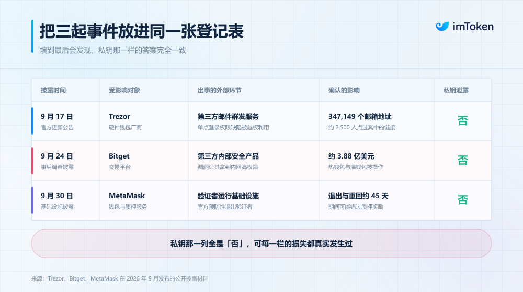Image resolution: width=523 pixels, height=292 pixels.
Task: Select the subtitle 填到最后会发现，私钥那一栏的答案完全一致
Action: (x=113, y=50)
